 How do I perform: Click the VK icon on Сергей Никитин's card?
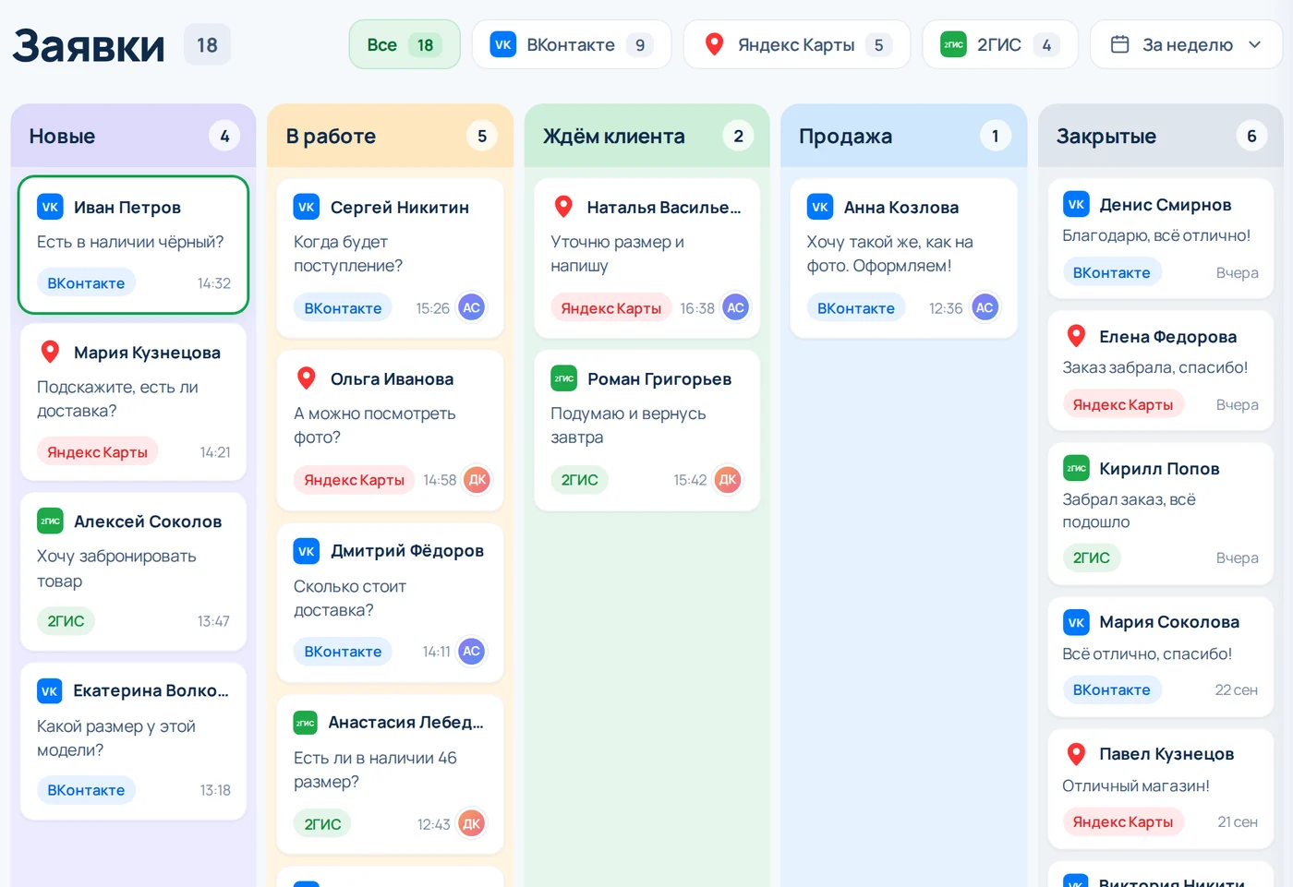point(307,207)
